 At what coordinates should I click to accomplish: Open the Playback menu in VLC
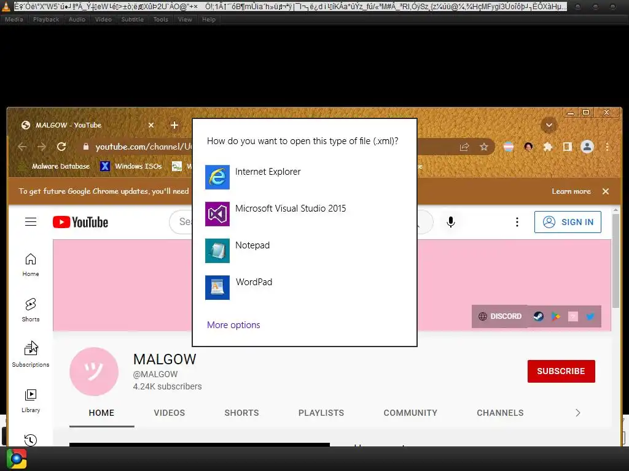pyautogui.click(x=46, y=19)
